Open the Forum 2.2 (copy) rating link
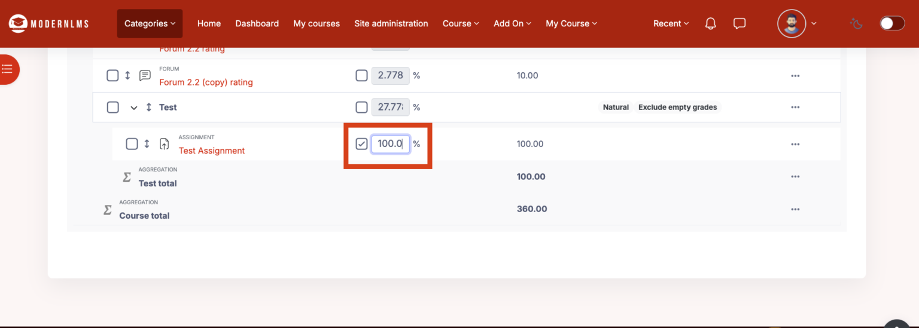This screenshot has width=919, height=328. [x=206, y=82]
